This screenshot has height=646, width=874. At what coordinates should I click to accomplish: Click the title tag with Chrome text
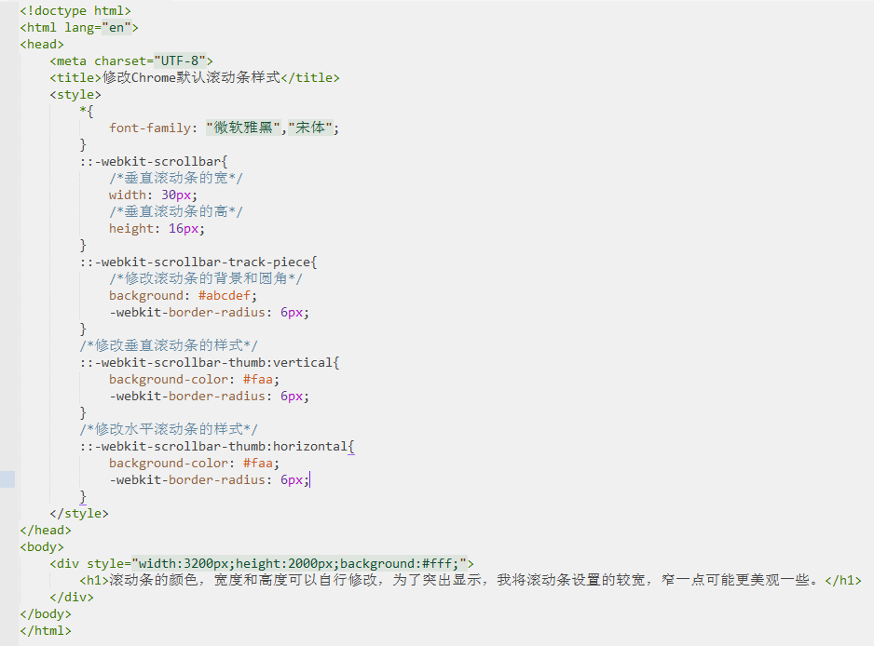(195, 77)
